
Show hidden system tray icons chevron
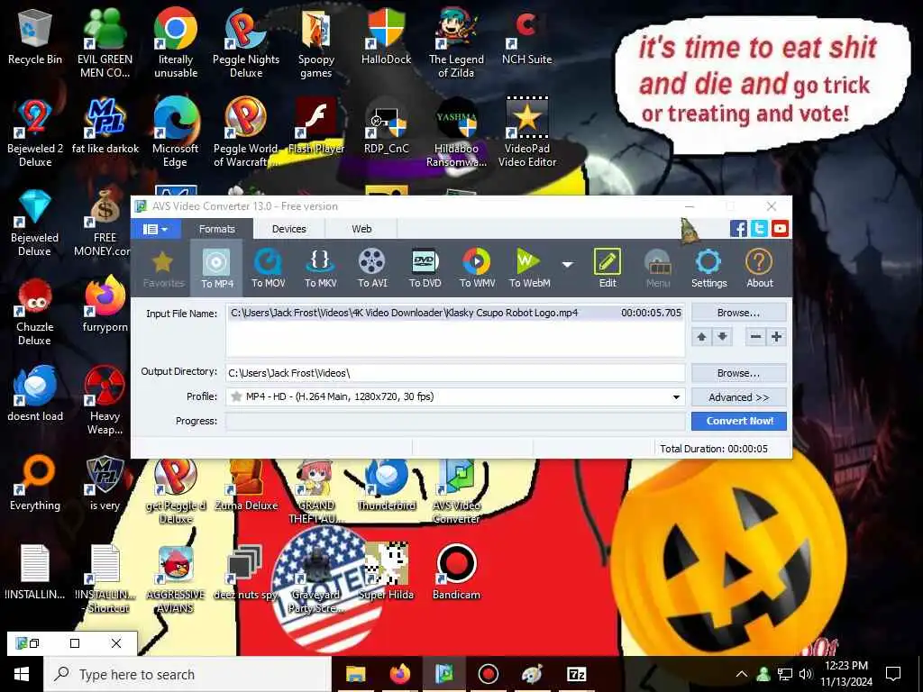coord(741,674)
